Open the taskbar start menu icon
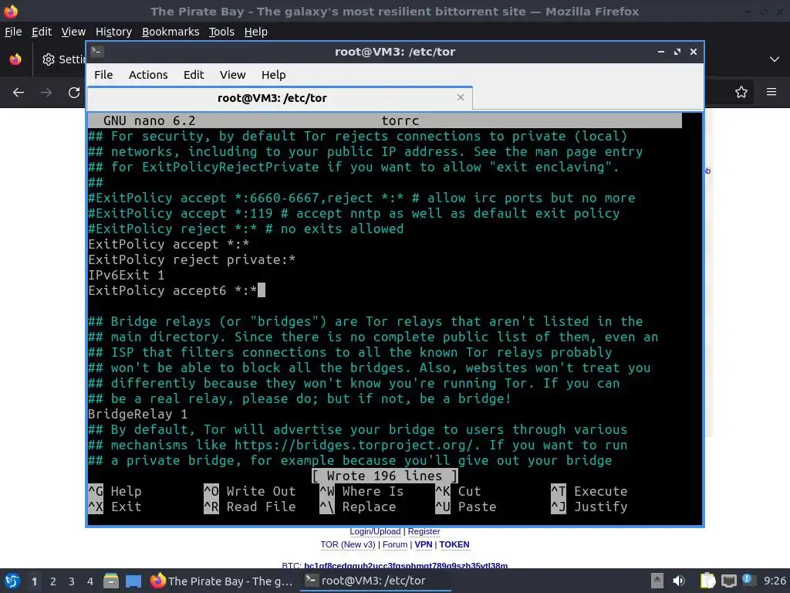The height and width of the screenshot is (593, 790). (12, 581)
